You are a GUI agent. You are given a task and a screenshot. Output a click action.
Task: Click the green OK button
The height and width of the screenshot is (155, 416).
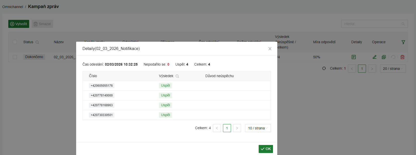pyautogui.click(x=266, y=149)
